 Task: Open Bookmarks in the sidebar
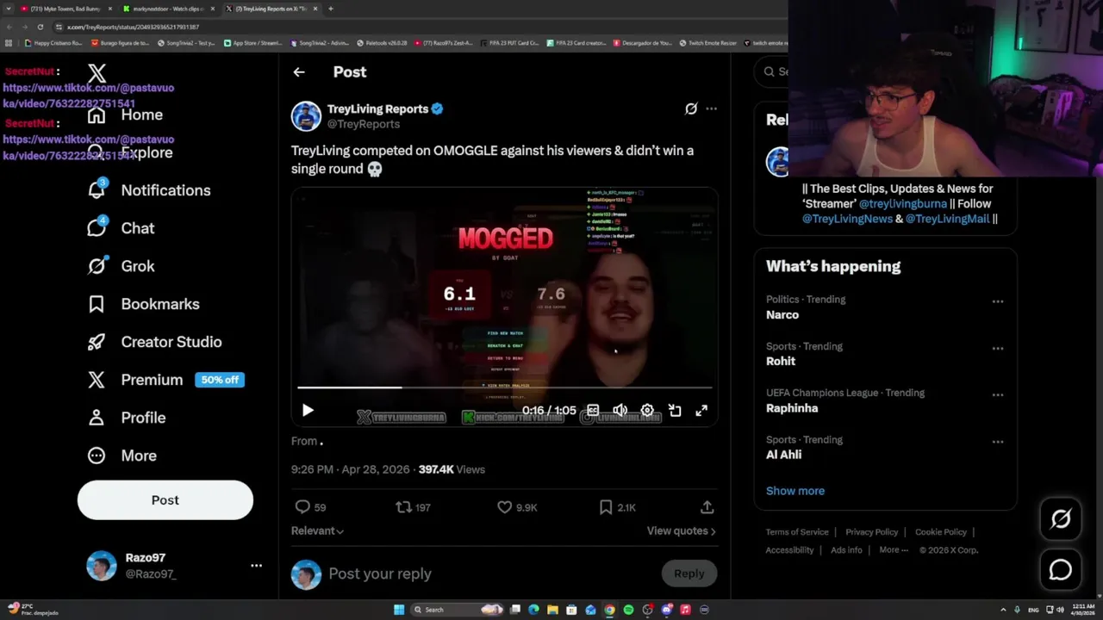143,304
